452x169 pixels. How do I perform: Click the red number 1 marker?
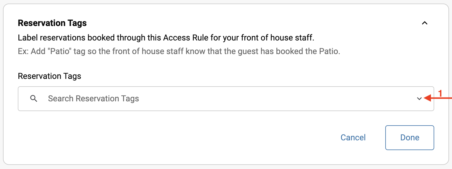(440, 93)
